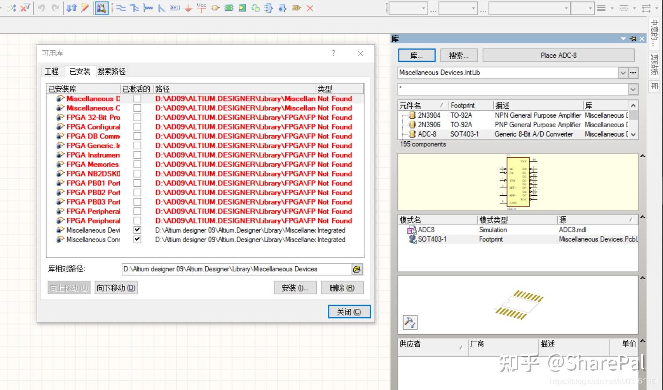Viewport: 663px width, 390px height.
Task: Open the component filter dropdown below the library selector
Action: tap(633, 88)
